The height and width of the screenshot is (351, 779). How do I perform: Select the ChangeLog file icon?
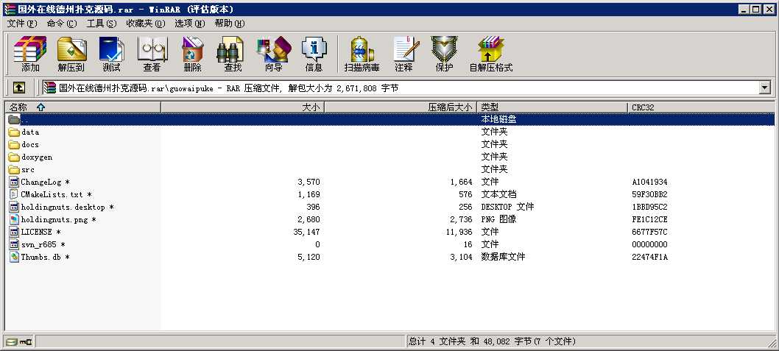pos(14,182)
